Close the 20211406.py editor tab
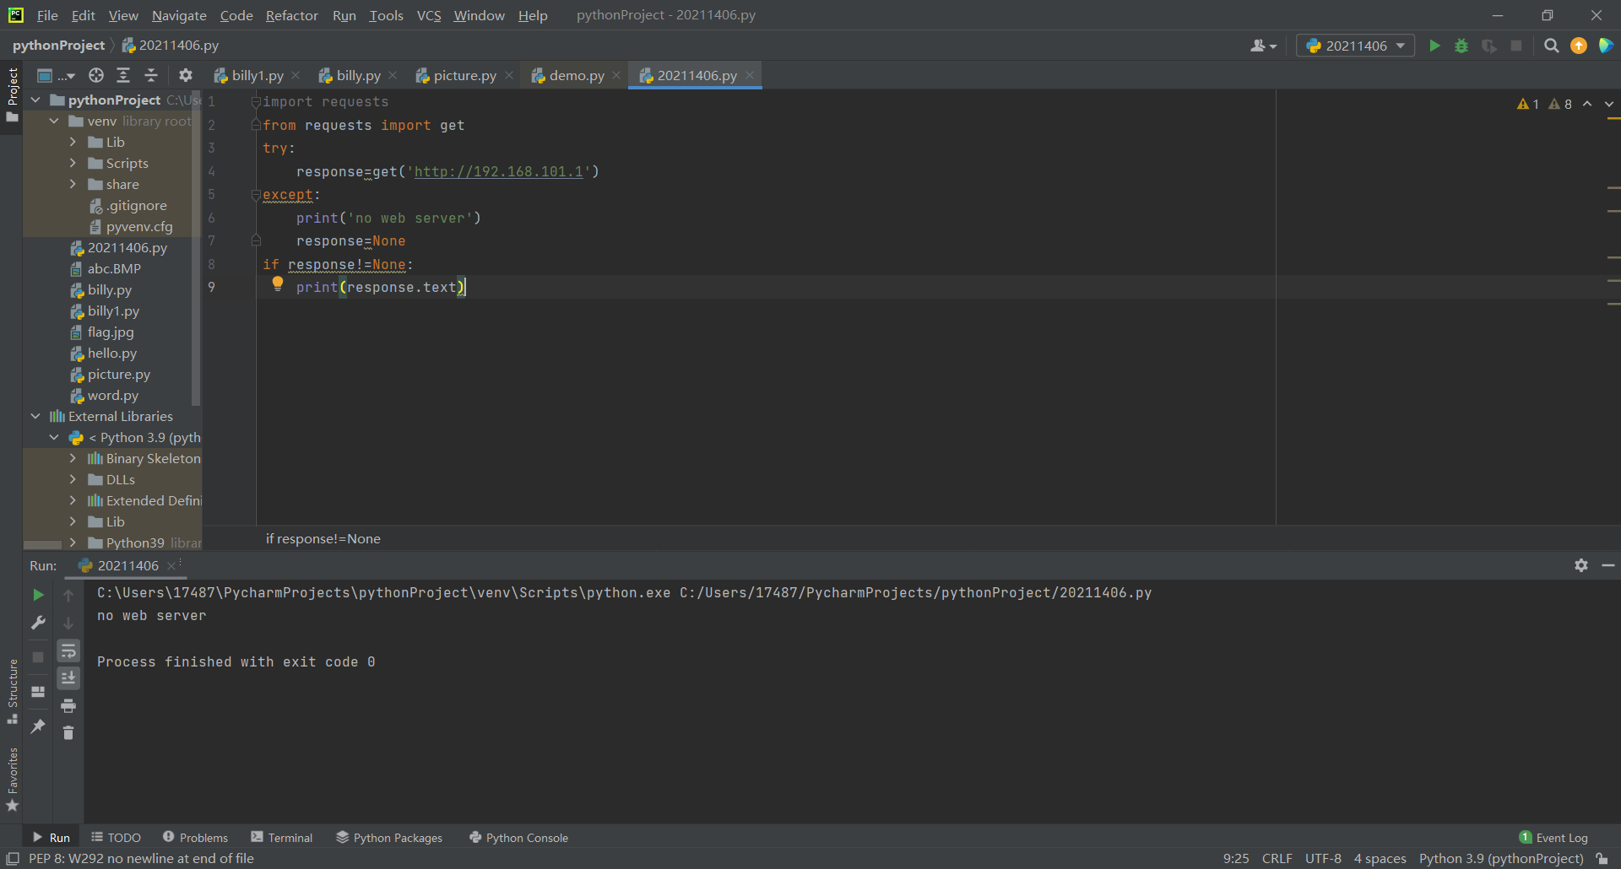This screenshot has height=869, width=1621. coord(750,75)
